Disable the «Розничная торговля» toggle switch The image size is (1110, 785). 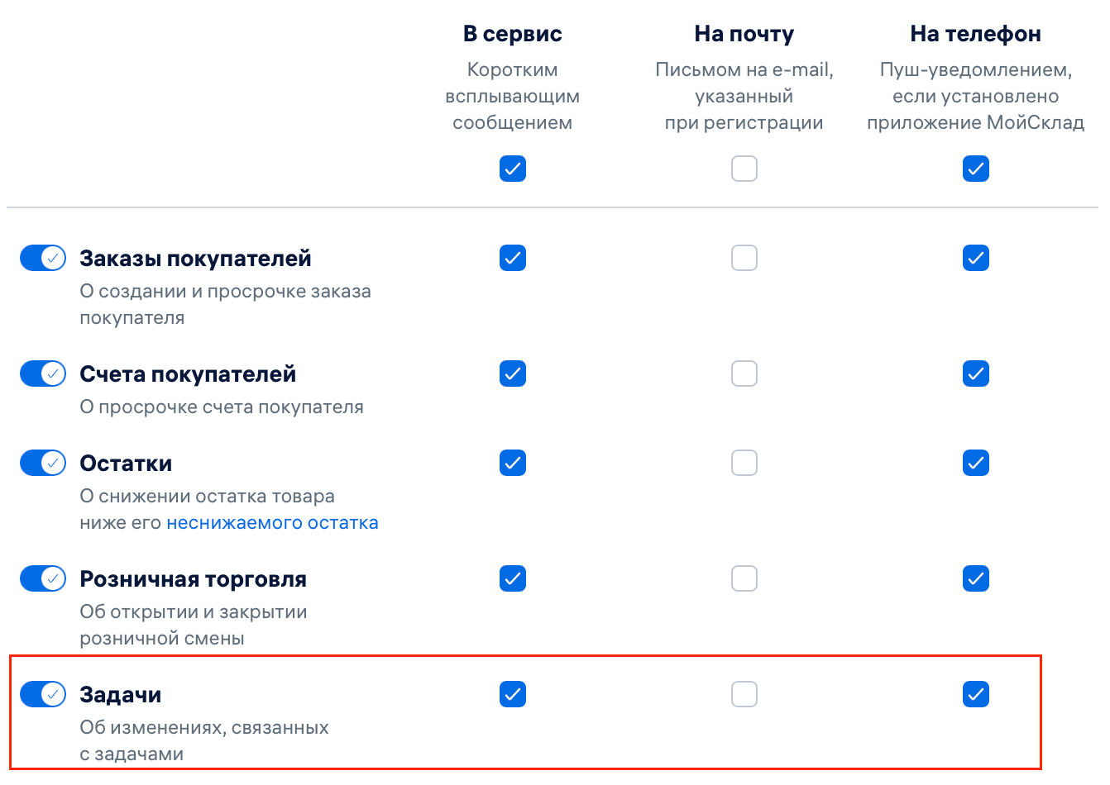[42, 578]
